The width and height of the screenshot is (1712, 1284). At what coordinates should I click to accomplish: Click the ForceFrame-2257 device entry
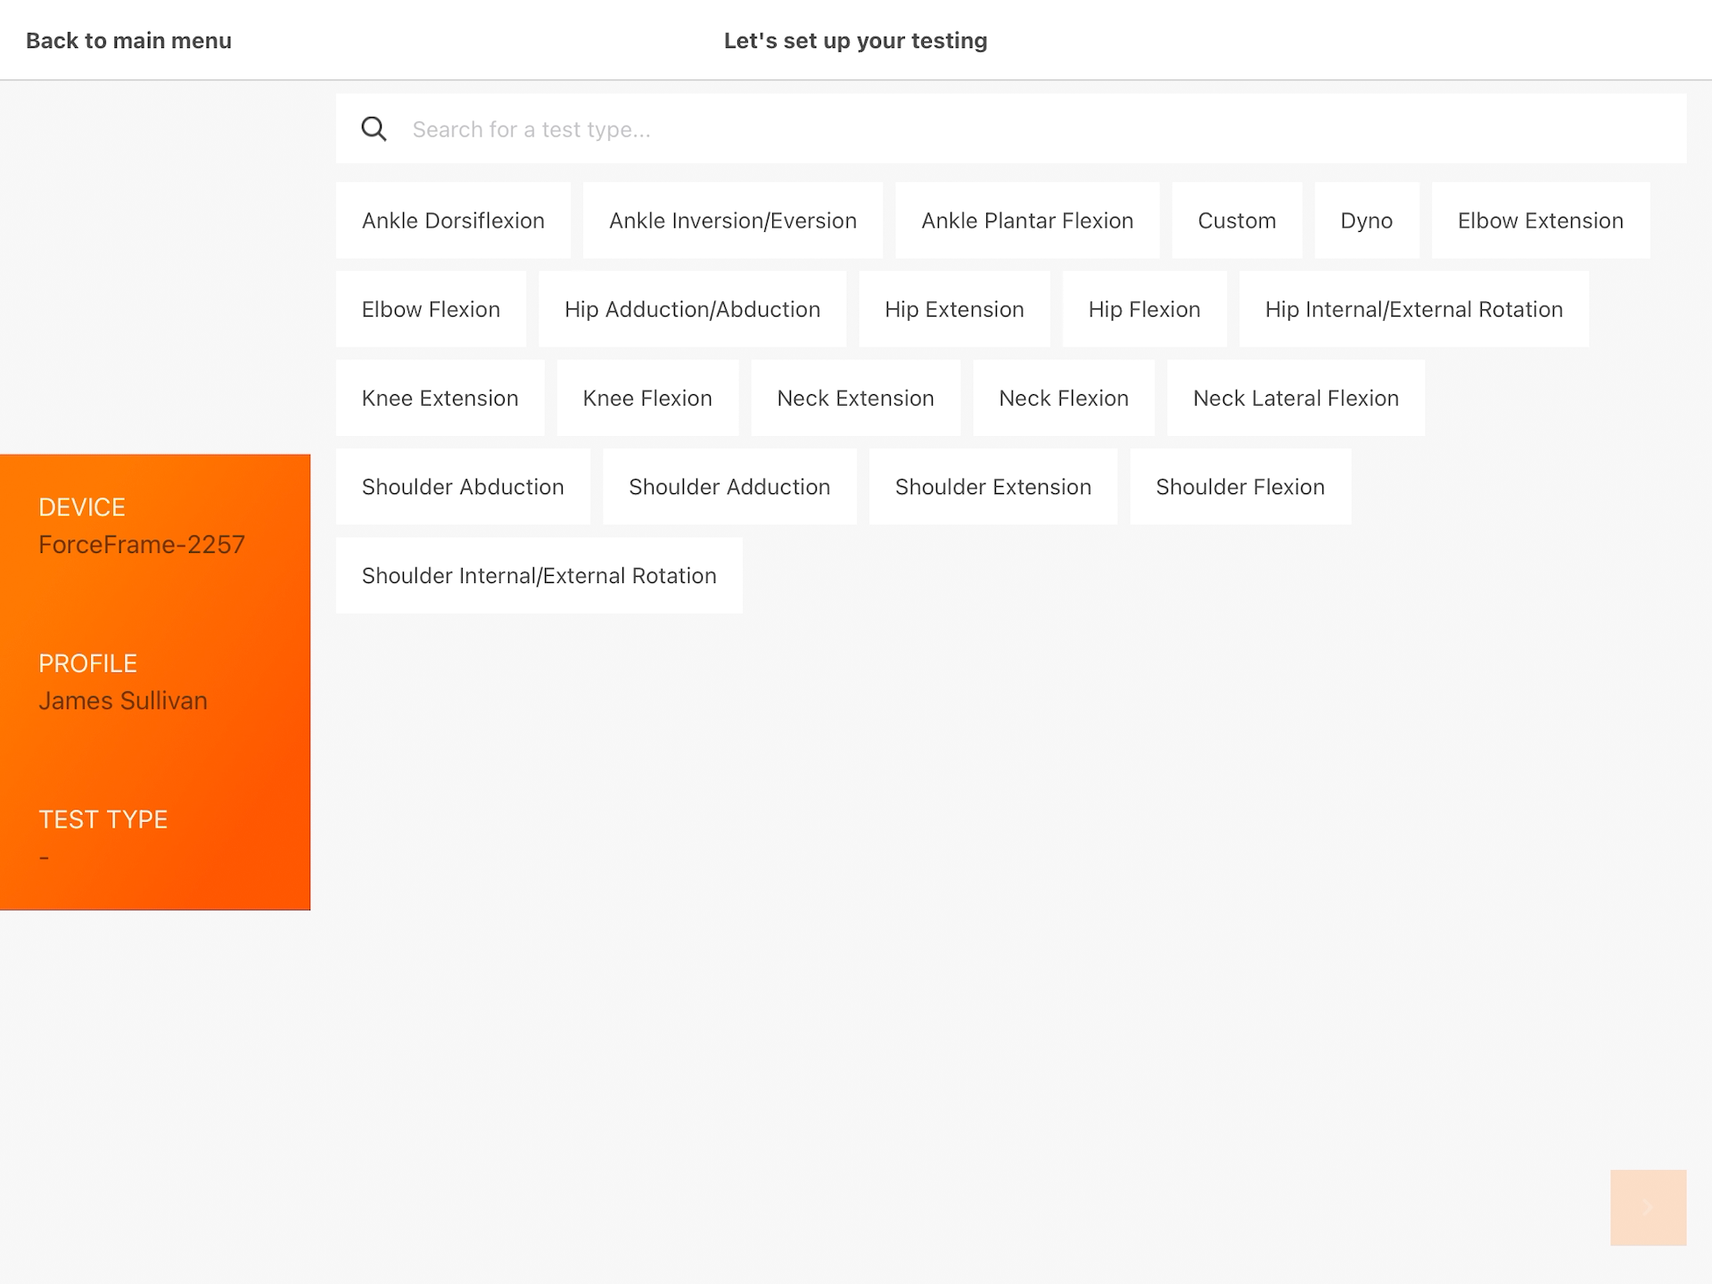[142, 545]
